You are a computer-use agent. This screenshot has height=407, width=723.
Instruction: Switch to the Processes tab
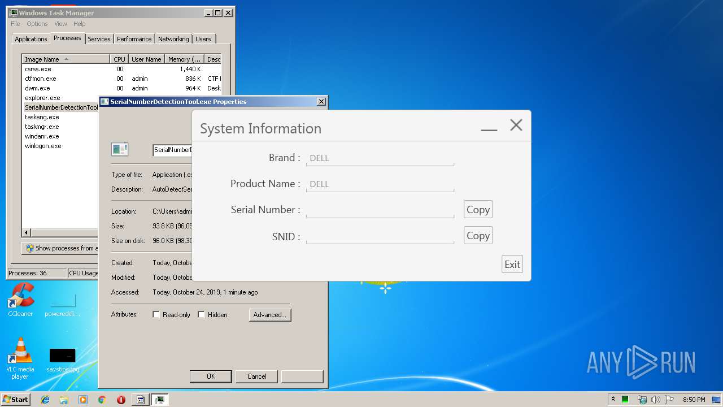[x=68, y=38]
